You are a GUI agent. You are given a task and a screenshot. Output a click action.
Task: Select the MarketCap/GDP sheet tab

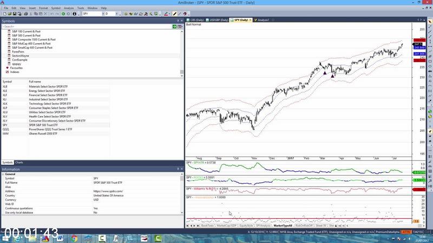click(226, 226)
